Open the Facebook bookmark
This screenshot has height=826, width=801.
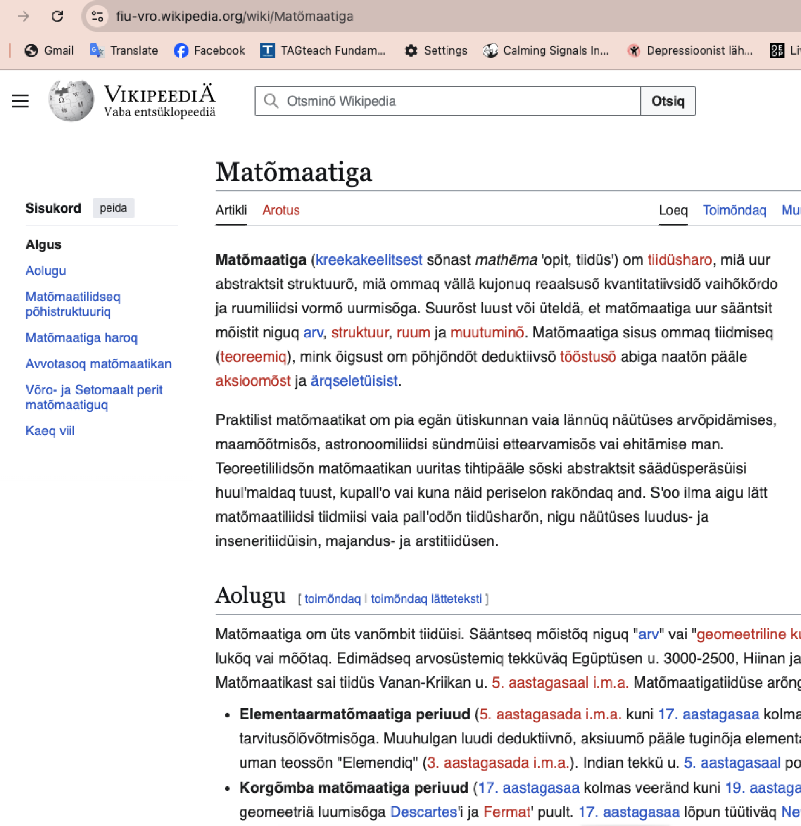pyautogui.click(x=209, y=50)
